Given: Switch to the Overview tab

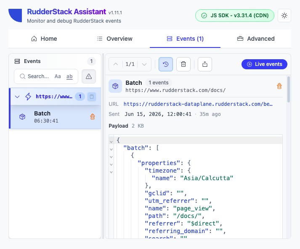Looking at the screenshot, I should coord(114,39).
